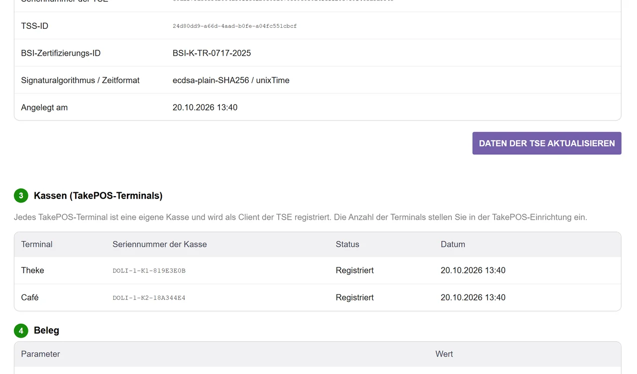Select the Theke terminal cell
The width and height of the screenshot is (637, 374).
32,270
